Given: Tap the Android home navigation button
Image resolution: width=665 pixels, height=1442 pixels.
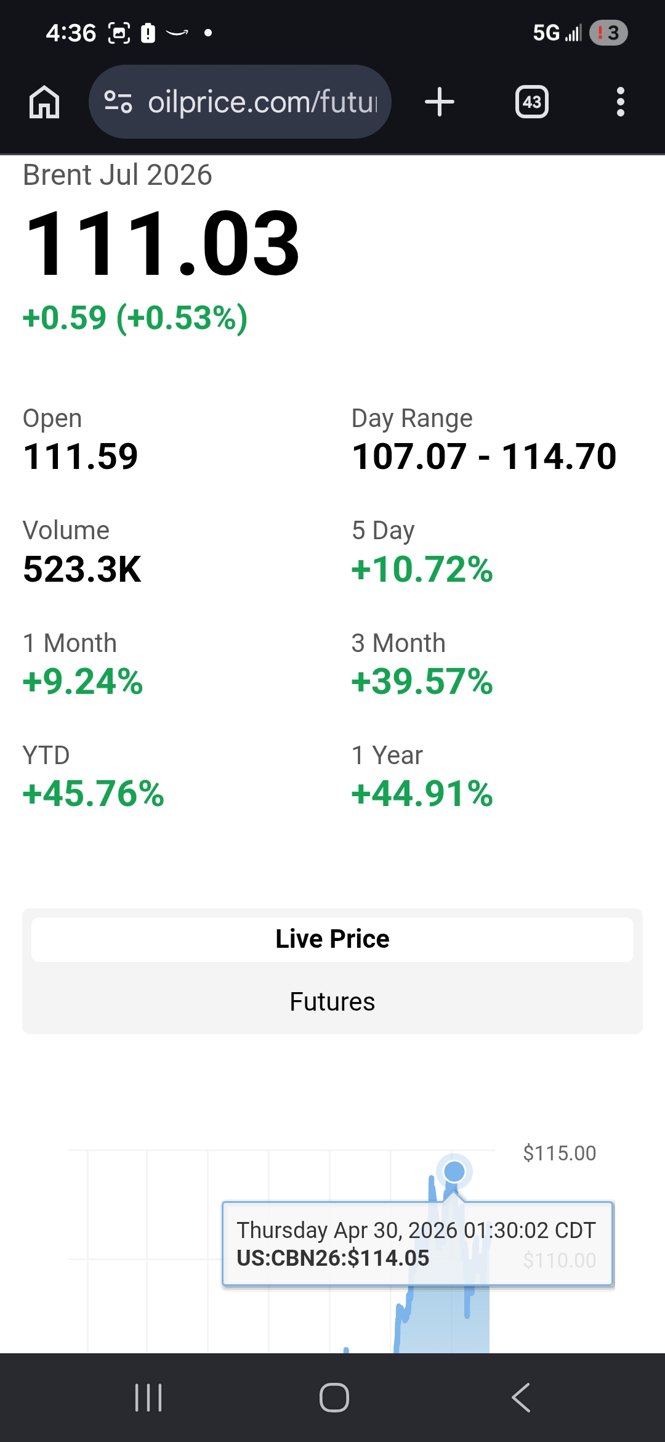Looking at the screenshot, I should click(x=334, y=1397).
